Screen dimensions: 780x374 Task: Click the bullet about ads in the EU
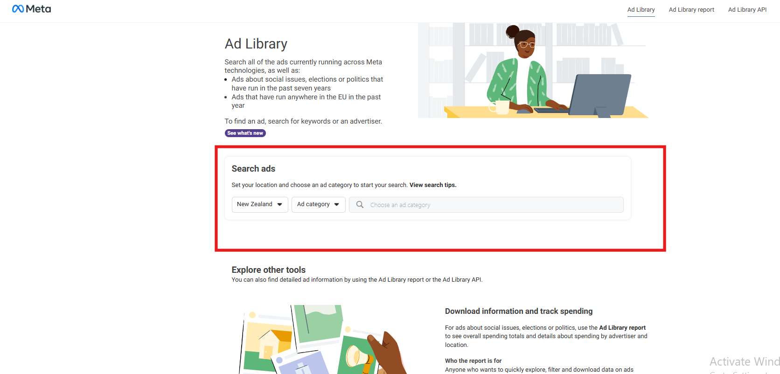(306, 101)
